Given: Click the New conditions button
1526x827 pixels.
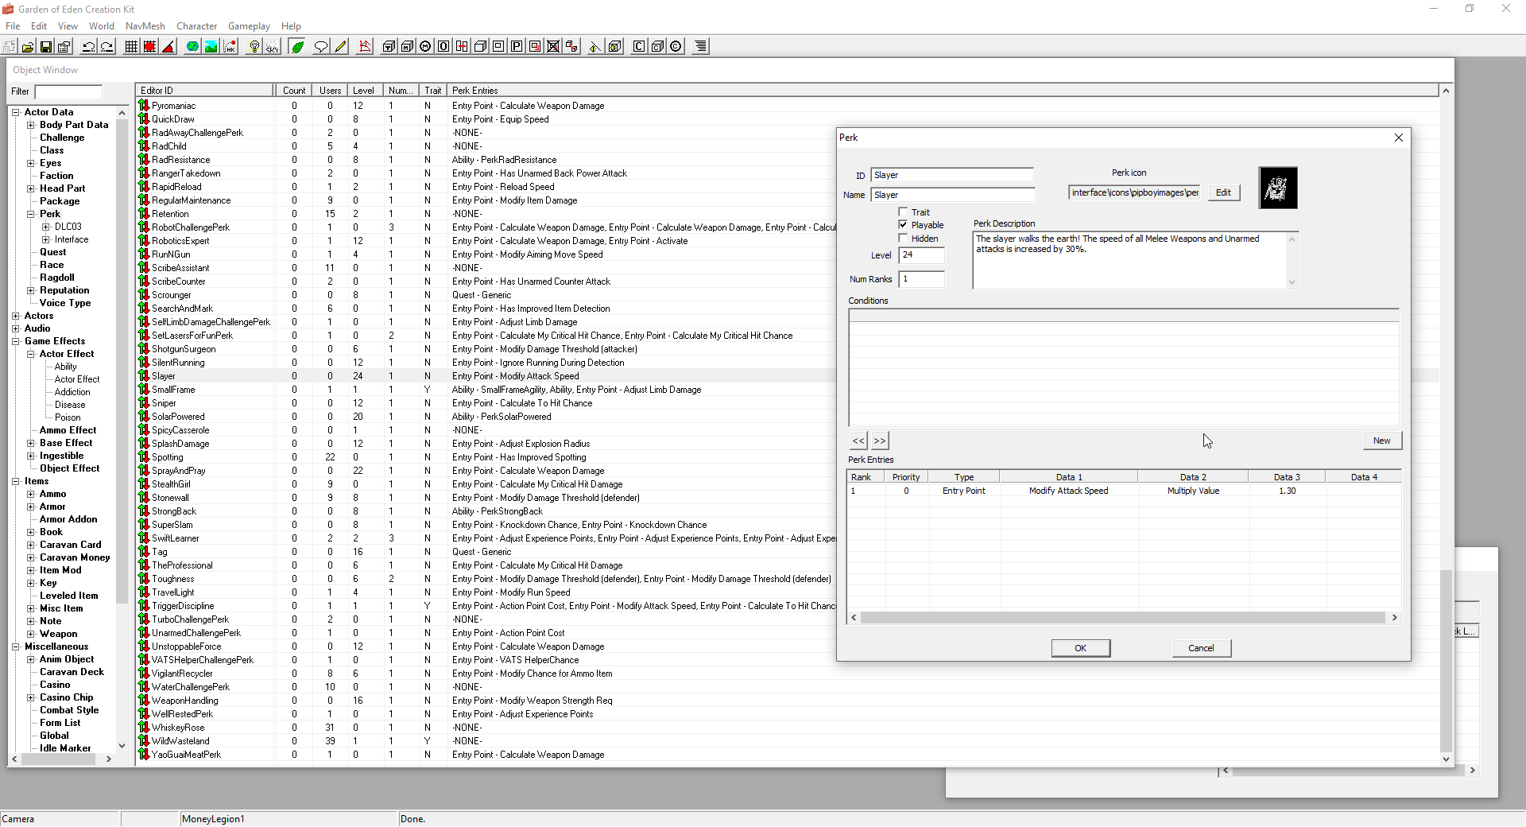Looking at the screenshot, I should pos(1381,441).
